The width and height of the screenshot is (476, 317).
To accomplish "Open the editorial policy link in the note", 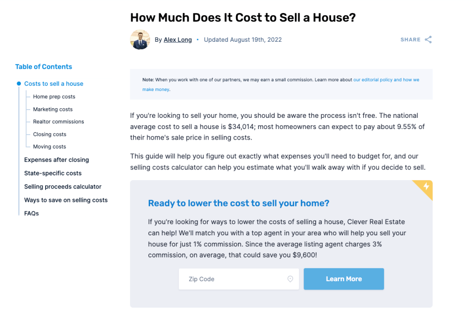I will pos(386,80).
